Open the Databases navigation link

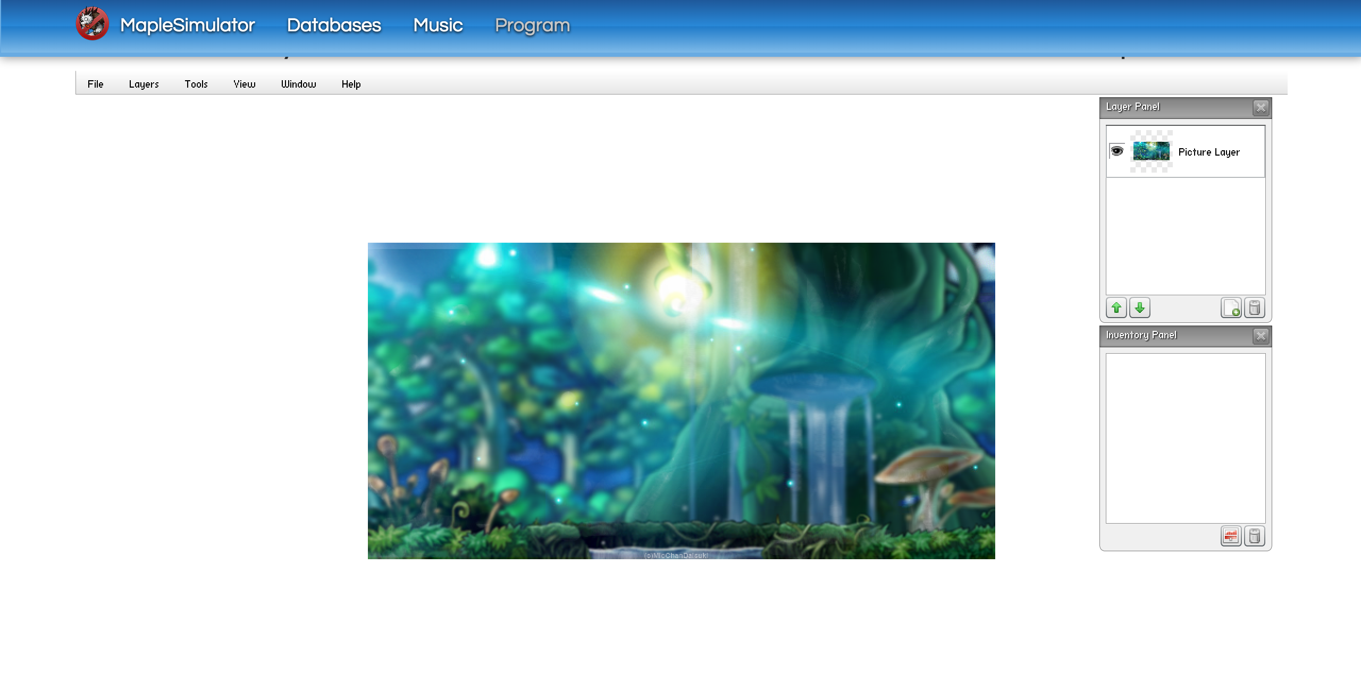pyautogui.click(x=334, y=25)
